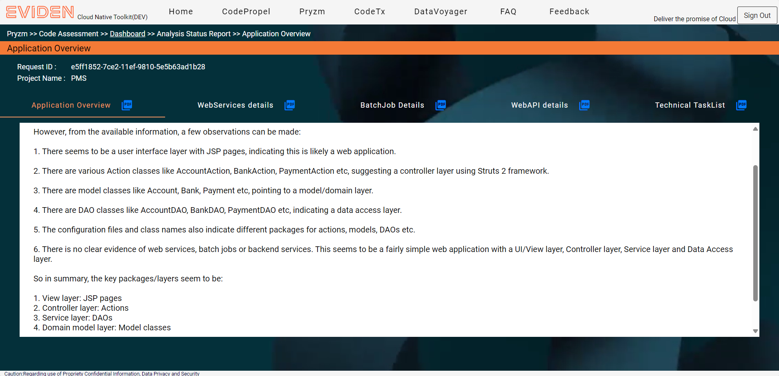The width and height of the screenshot is (779, 376).
Task: Click the report panel scrollbar thumb
Action: (755, 233)
